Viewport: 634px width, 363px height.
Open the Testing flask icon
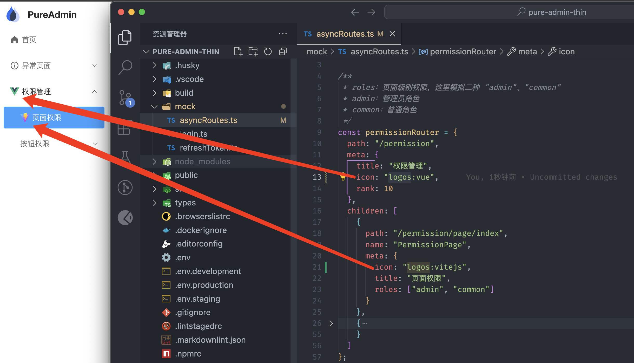click(x=125, y=157)
